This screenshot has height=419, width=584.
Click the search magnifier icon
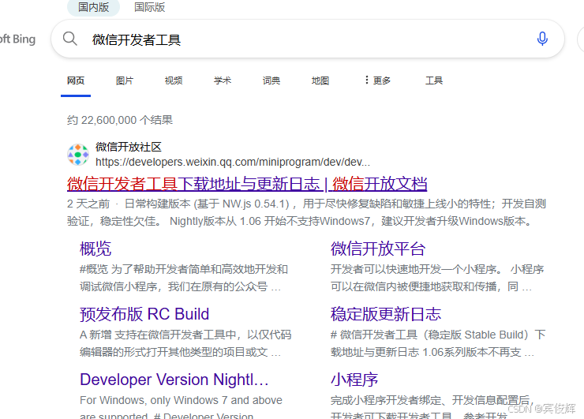point(69,39)
